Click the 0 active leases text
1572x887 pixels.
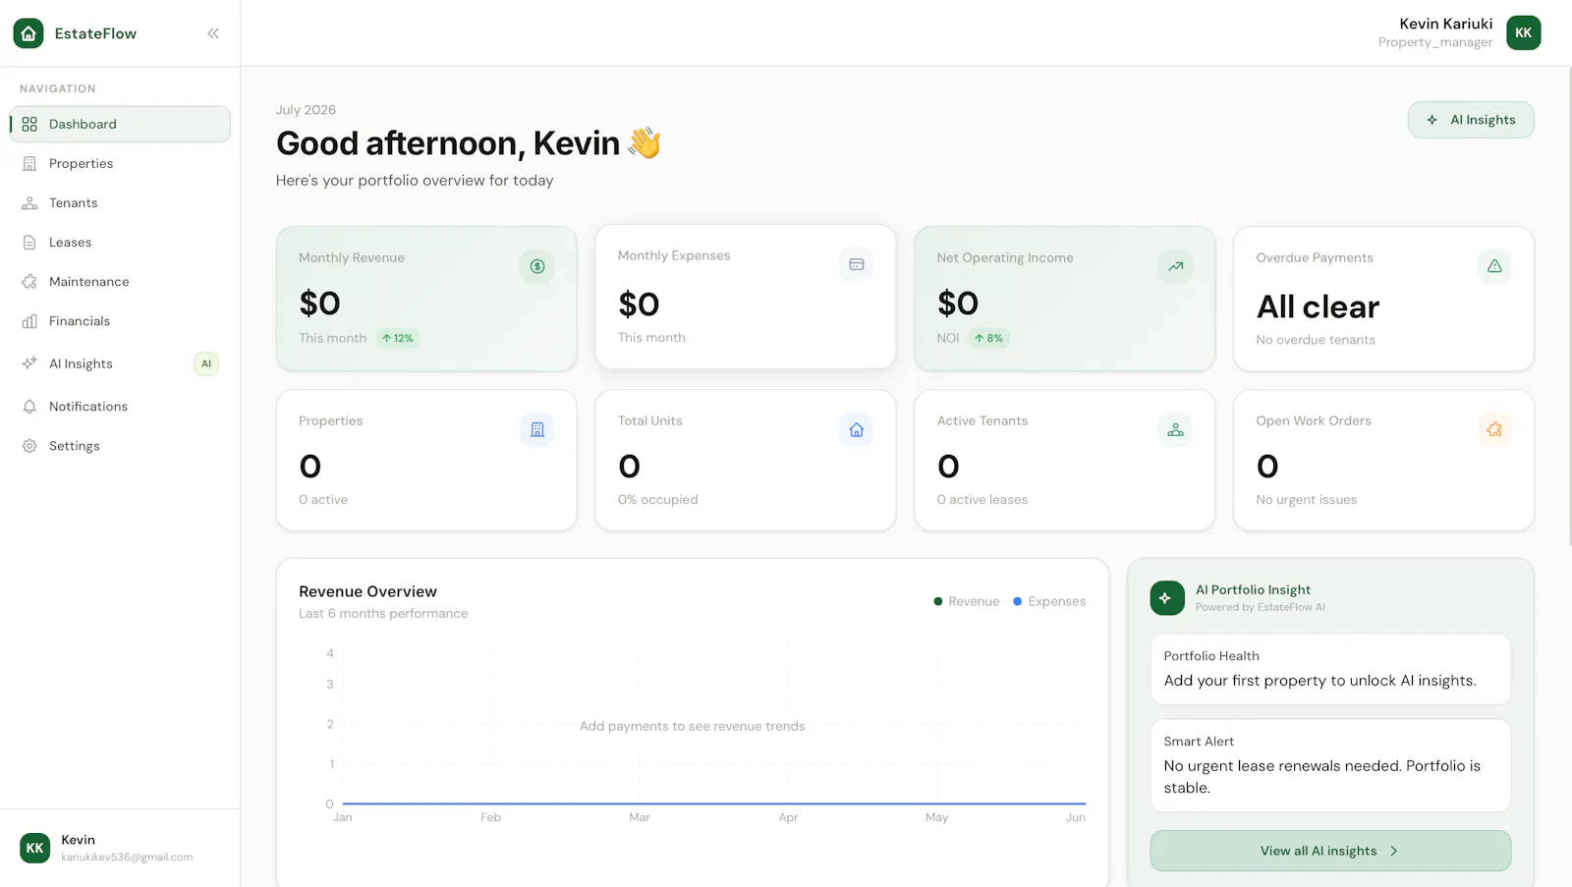pos(982,499)
